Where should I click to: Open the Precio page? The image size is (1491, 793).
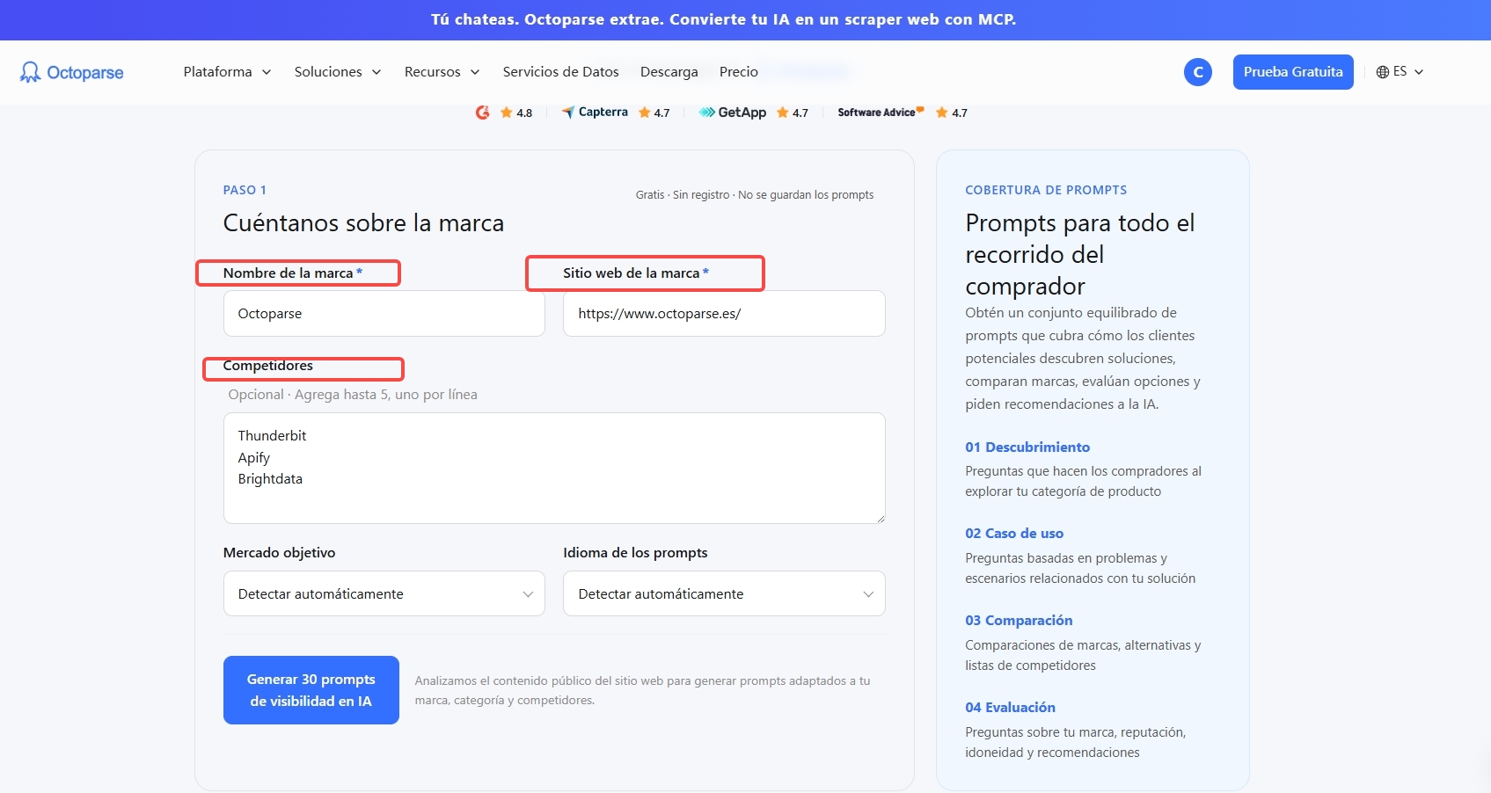tap(738, 72)
